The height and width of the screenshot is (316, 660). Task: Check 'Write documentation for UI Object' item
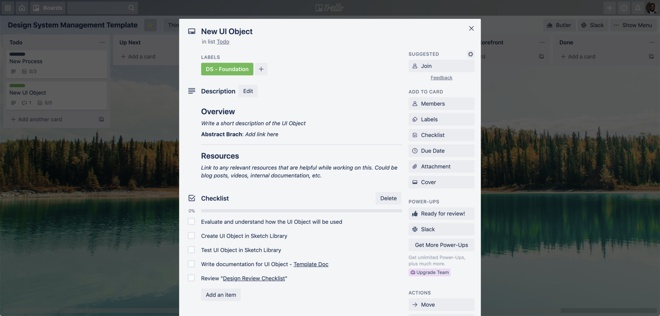click(x=191, y=263)
